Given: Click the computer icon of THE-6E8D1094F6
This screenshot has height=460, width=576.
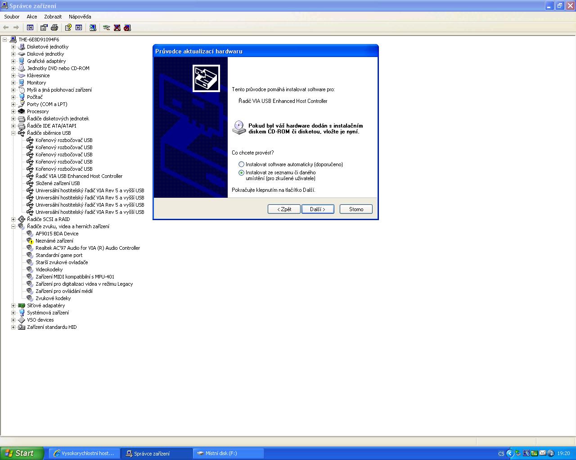Looking at the screenshot, I should tap(13, 40).
